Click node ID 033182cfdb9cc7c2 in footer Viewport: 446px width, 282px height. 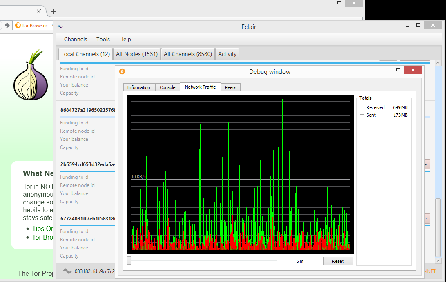[x=95, y=271]
